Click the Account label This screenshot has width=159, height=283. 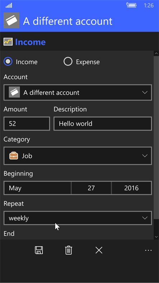click(15, 77)
